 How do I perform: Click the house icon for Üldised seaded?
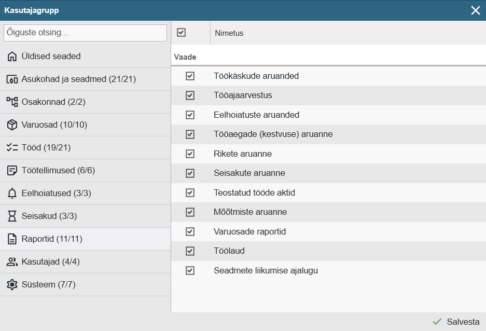coord(12,57)
